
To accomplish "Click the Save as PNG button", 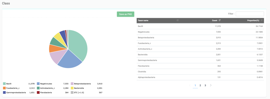I will pos(125,14).
